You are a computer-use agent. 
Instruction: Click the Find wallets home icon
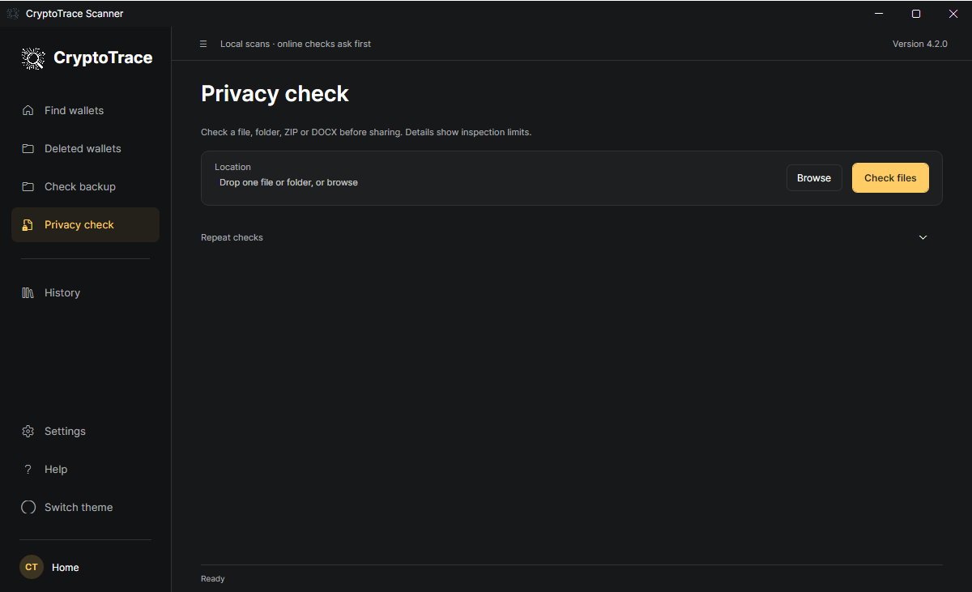(28, 110)
